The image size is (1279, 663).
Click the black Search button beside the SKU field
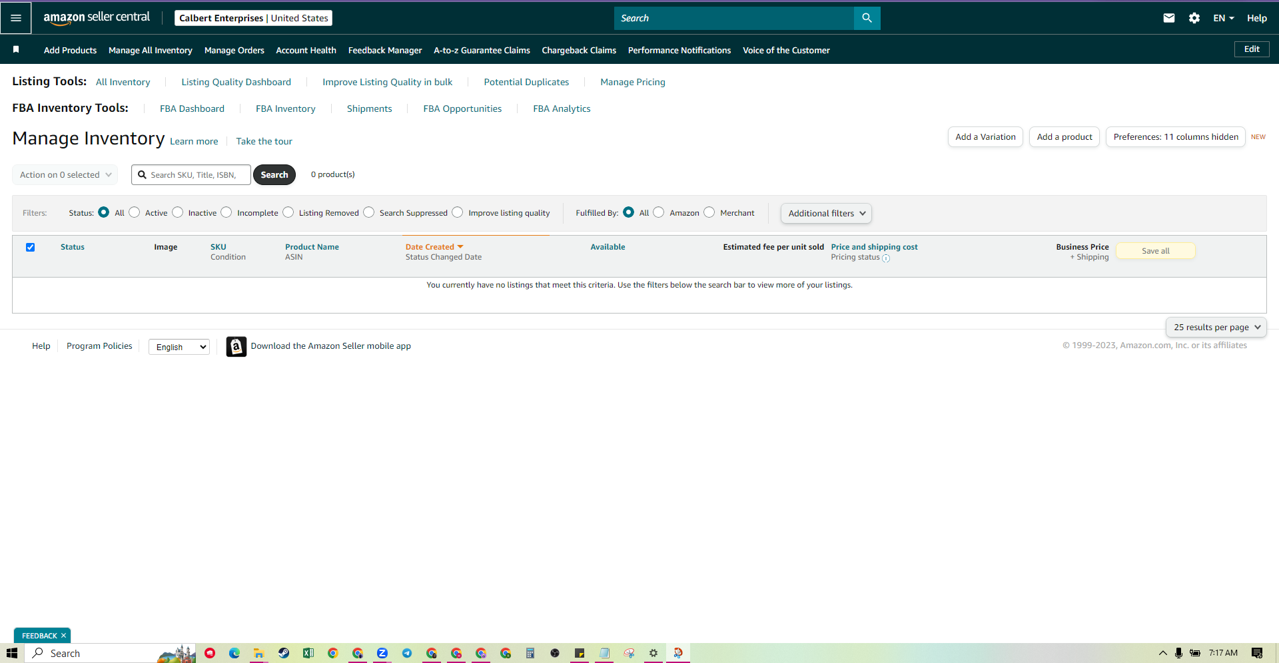[274, 174]
